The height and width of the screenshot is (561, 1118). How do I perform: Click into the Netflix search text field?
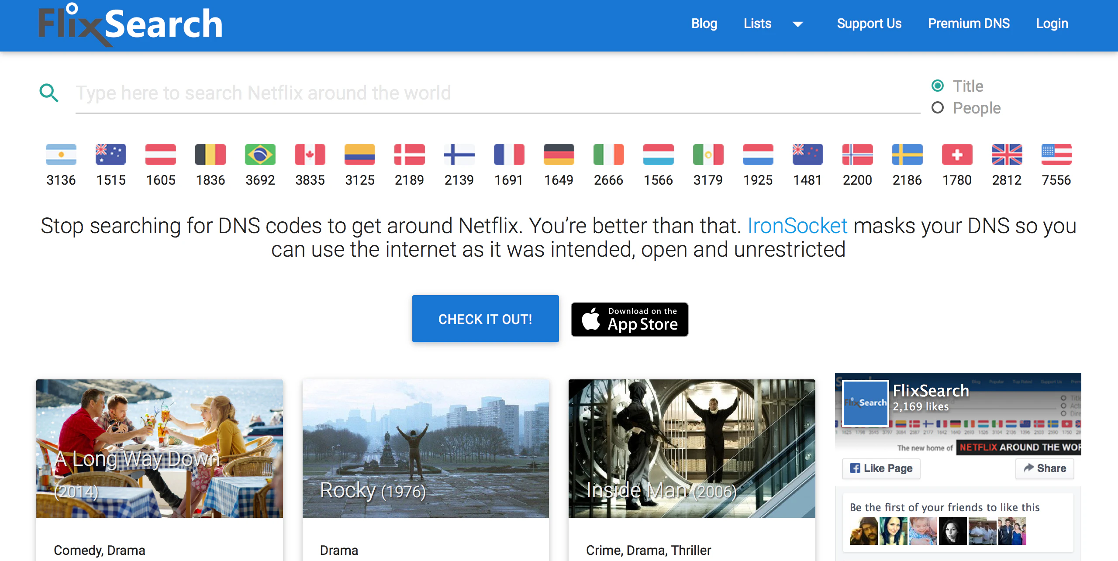point(497,93)
